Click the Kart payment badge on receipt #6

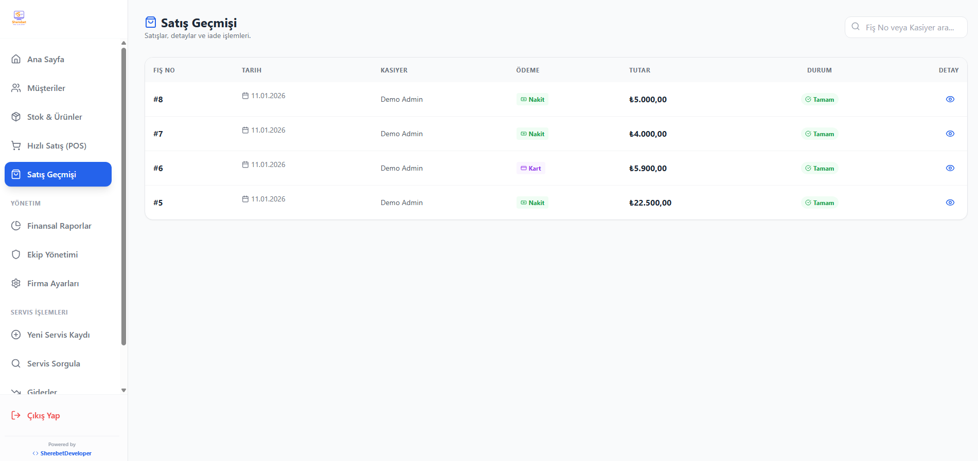point(530,168)
